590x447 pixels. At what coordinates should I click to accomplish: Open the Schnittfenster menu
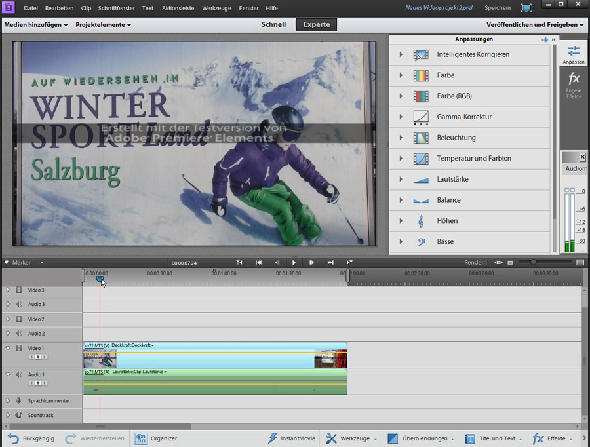116,8
